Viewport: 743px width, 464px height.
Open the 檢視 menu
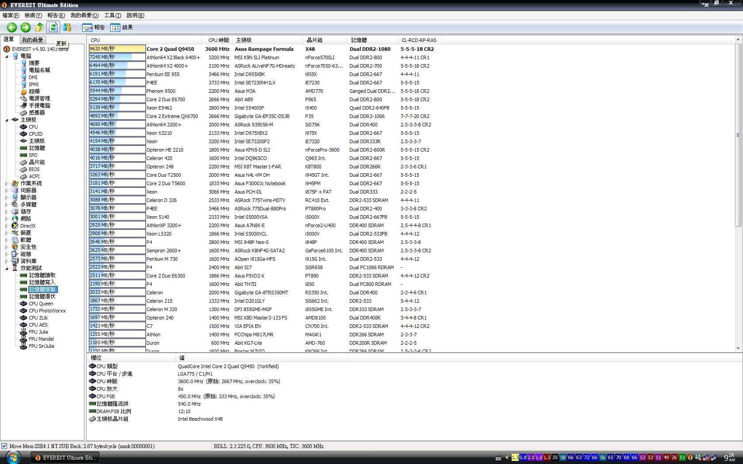33,15
